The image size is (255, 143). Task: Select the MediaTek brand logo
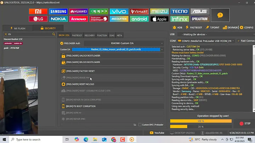(x=119, y=19)
